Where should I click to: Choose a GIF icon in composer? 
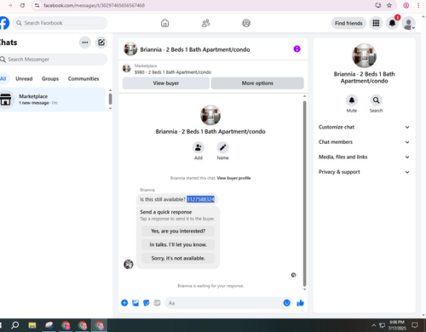[157, 303]
